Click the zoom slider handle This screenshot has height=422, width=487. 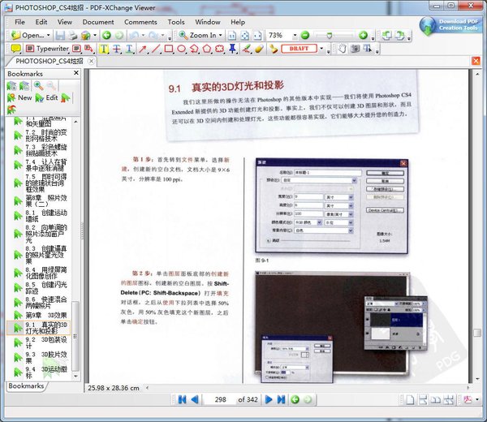(330, 36)
